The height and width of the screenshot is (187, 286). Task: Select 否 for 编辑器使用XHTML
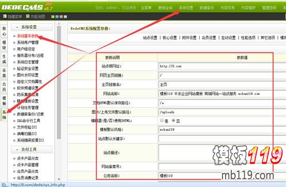click(x=173, y=121)
